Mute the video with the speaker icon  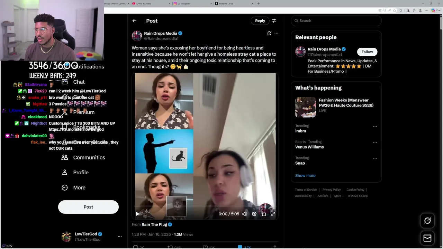(x=245, y=214)
